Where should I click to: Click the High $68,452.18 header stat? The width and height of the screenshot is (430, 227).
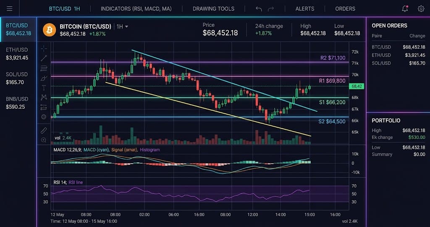coord(313,30)
